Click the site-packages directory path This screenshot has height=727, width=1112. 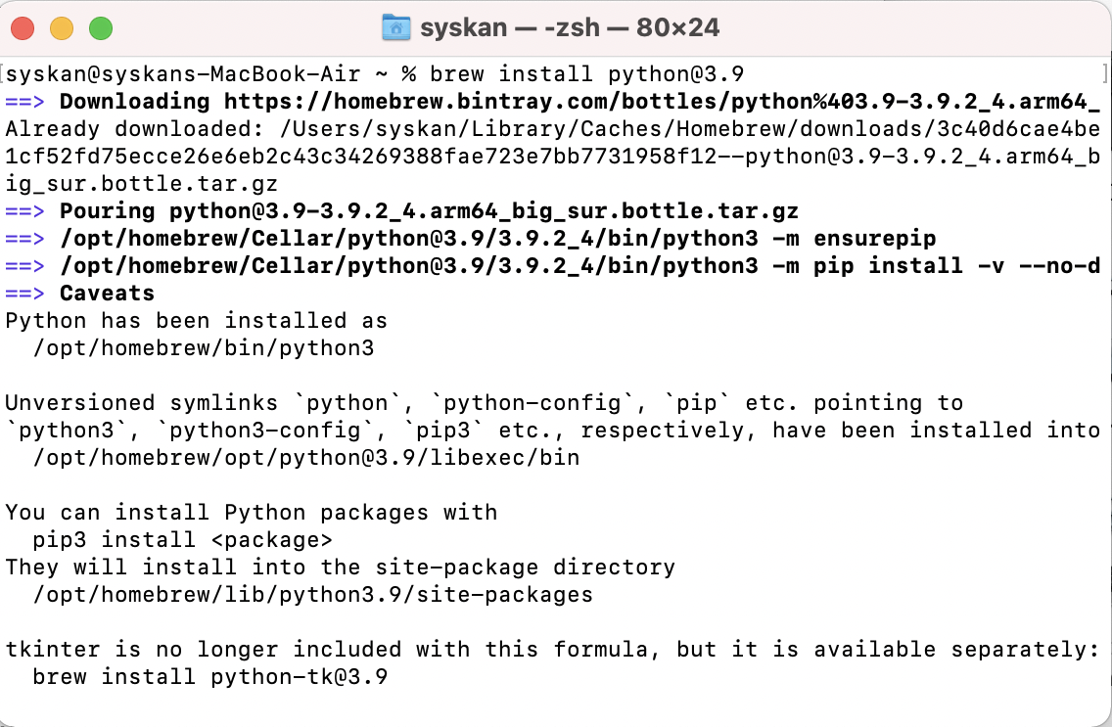click(x=313, y=595)
